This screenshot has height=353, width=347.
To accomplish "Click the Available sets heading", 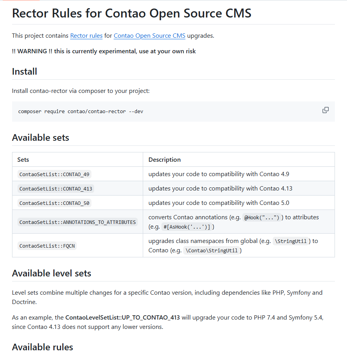I will click(x=40, y=138).
